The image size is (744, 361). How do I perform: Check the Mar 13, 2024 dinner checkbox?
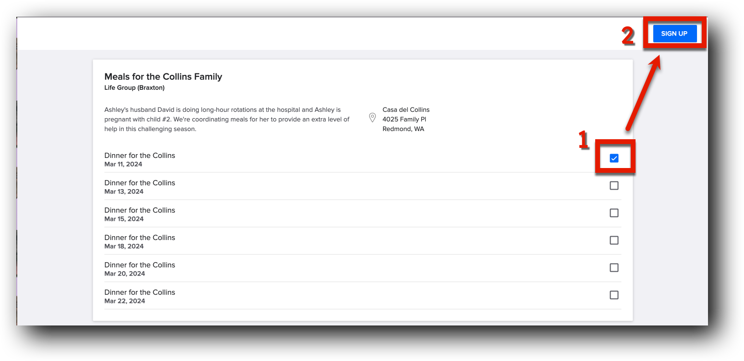614,186
